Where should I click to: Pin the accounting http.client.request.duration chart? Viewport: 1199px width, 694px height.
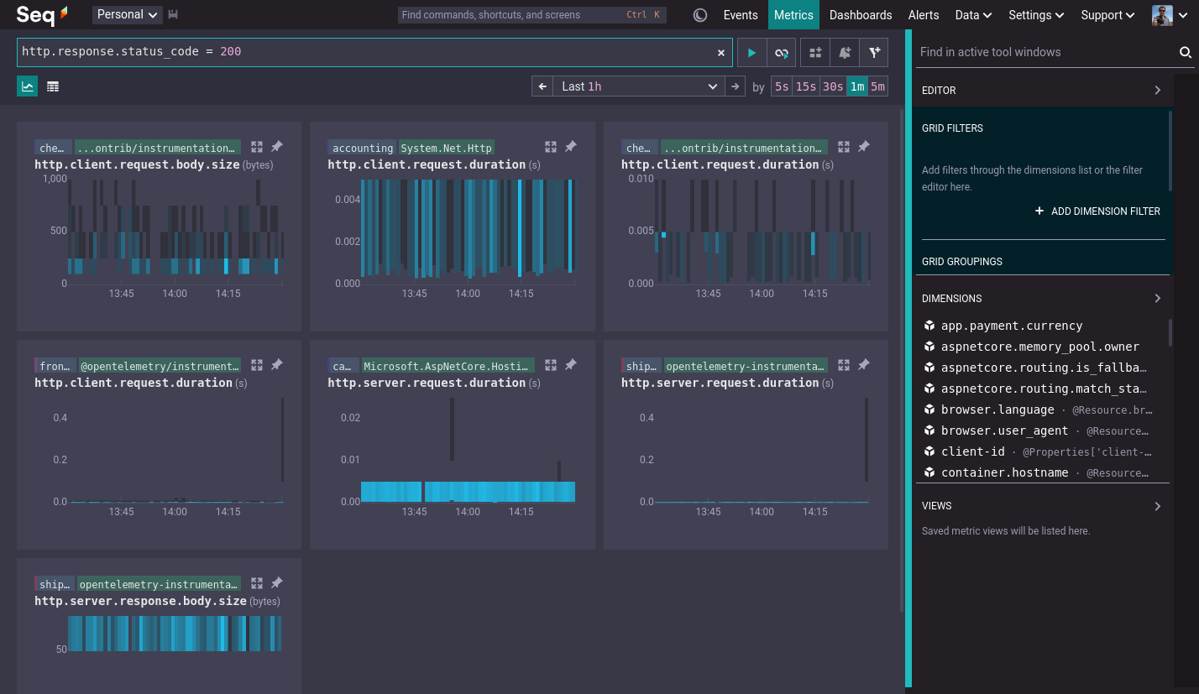[x=570, y=147]
